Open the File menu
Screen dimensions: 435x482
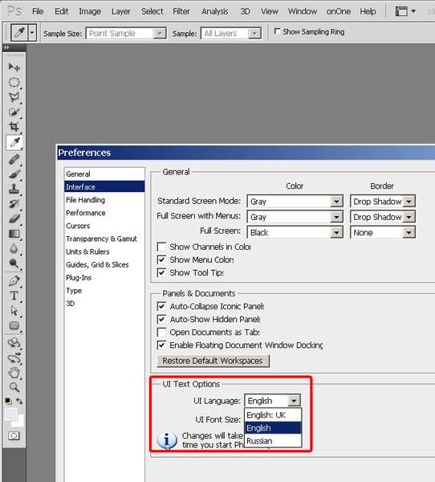[x=38, y=11]
